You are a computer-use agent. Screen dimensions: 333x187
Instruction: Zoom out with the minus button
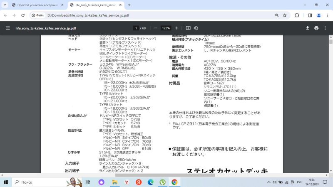pyautogui.click(x=156, y=28)
